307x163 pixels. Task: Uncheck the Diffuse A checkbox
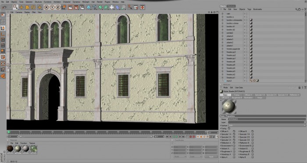pyautogui.click(x=234, y=131)
